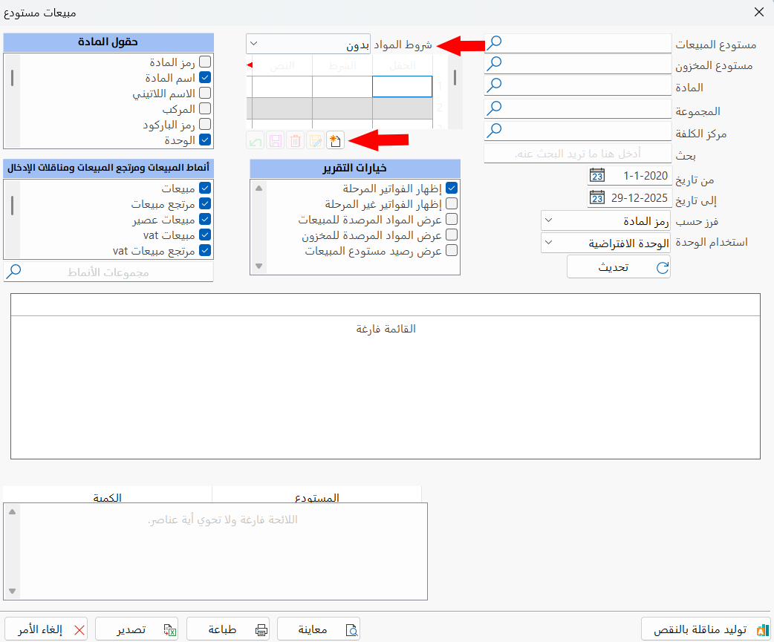Image resolution: width=774 pixels, height=642 pixels.
Task: Create a new material condition row
Action: tap(335, 140)
